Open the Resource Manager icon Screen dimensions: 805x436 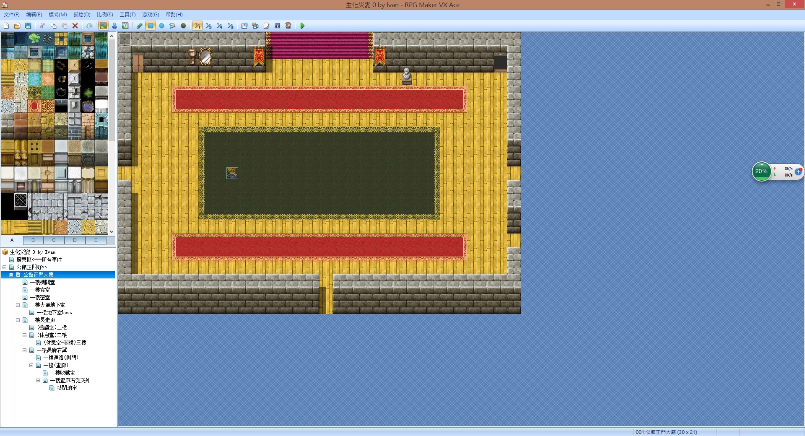click(x=255, y=26)
